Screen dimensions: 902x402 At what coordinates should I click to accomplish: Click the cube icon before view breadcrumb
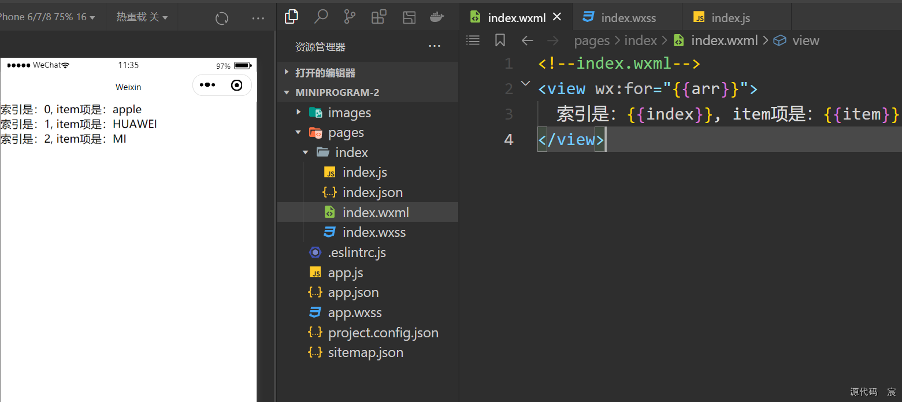coord(780,40)
